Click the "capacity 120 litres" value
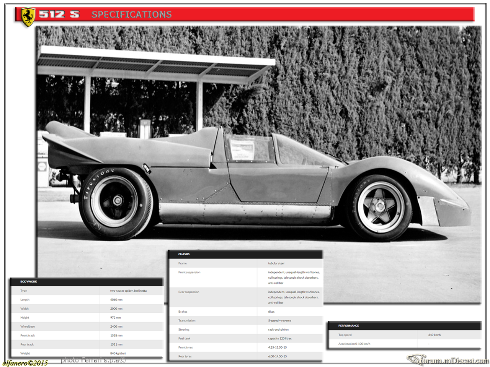This screenshot has height=367, width=490. point(280,338)
